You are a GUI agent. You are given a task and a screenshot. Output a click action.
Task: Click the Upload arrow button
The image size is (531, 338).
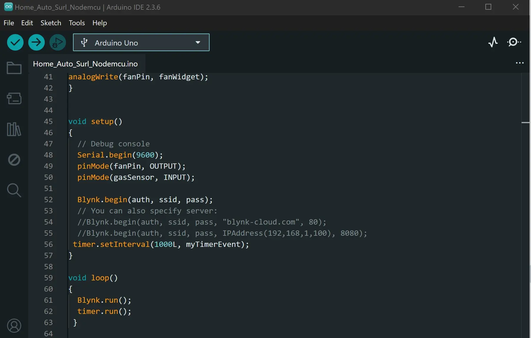click(x=36, y=42)
